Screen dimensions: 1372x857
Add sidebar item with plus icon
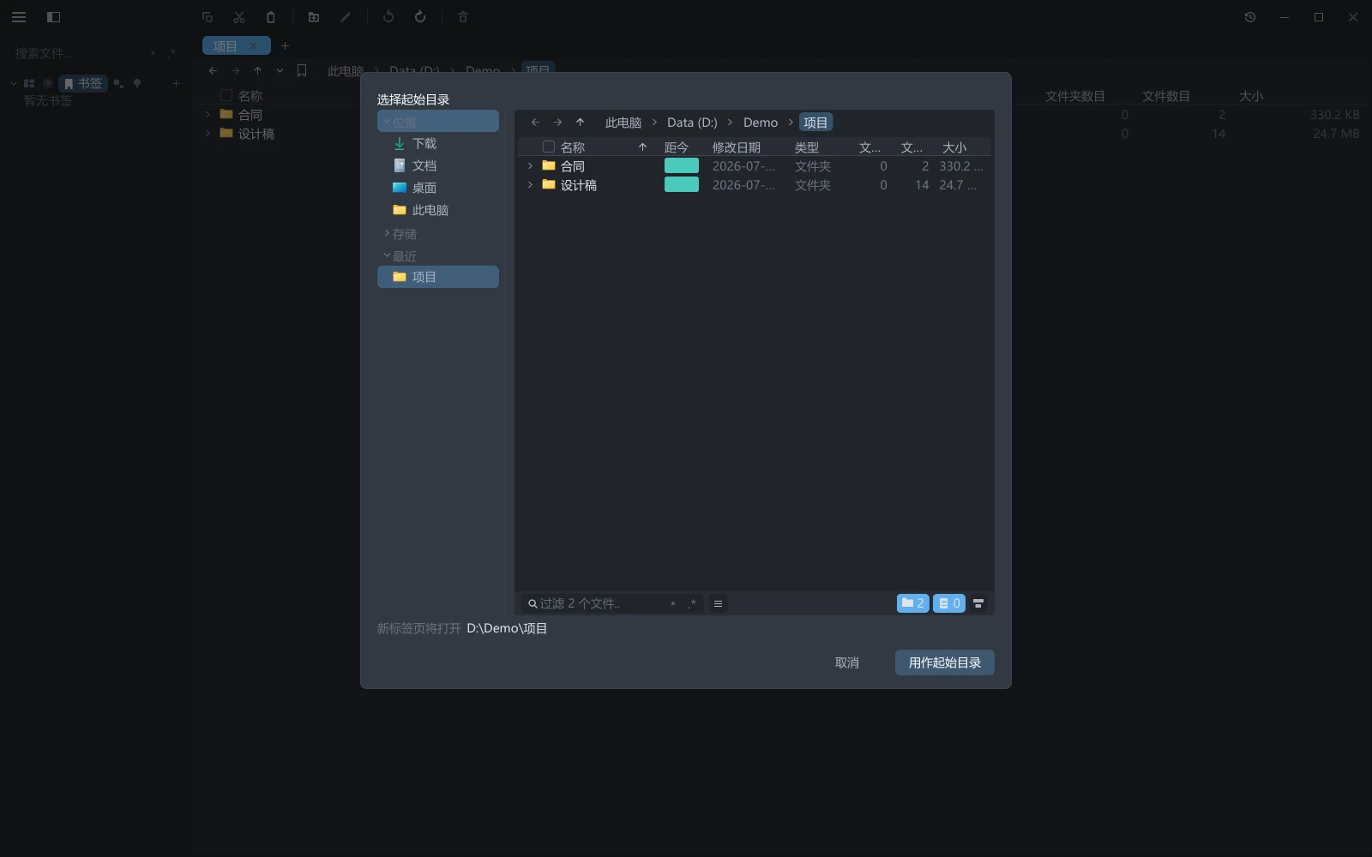pos(176,83)
